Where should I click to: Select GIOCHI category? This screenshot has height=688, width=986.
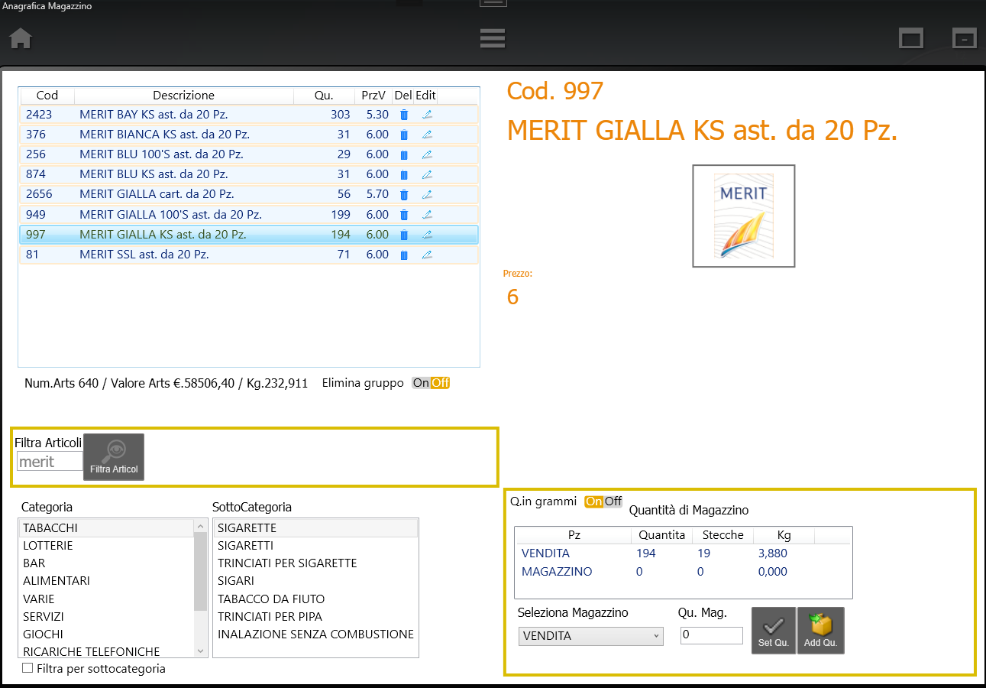pos(106,634)
